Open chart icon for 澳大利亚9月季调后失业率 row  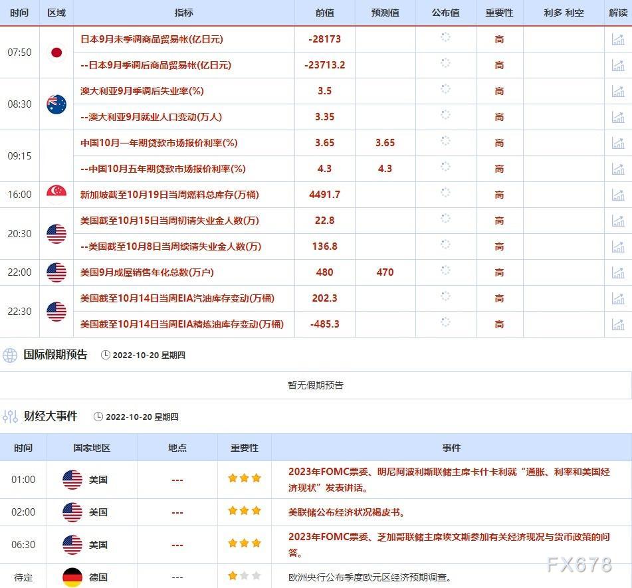click(x=618, y=91)
